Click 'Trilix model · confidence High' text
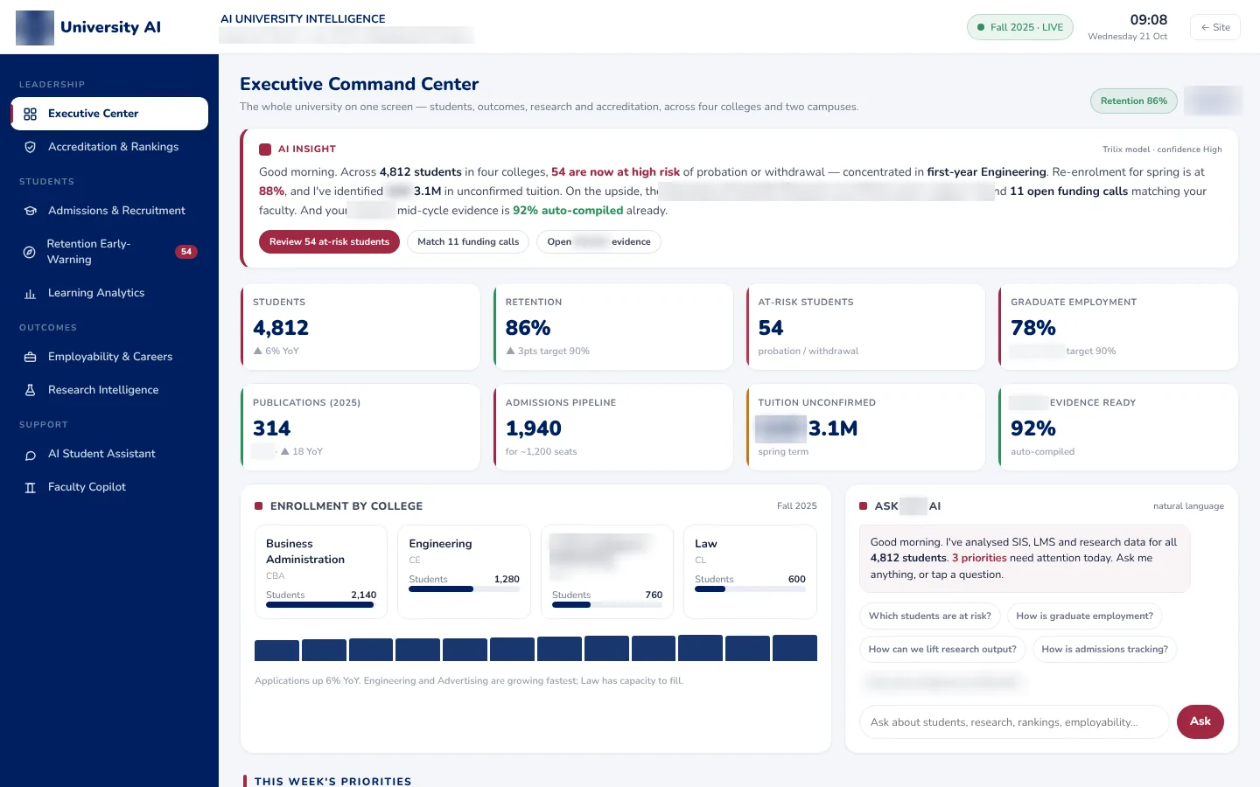 [1162, 150]
